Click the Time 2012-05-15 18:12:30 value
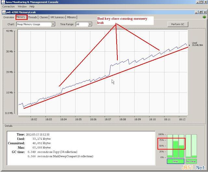 coord(38,134)
